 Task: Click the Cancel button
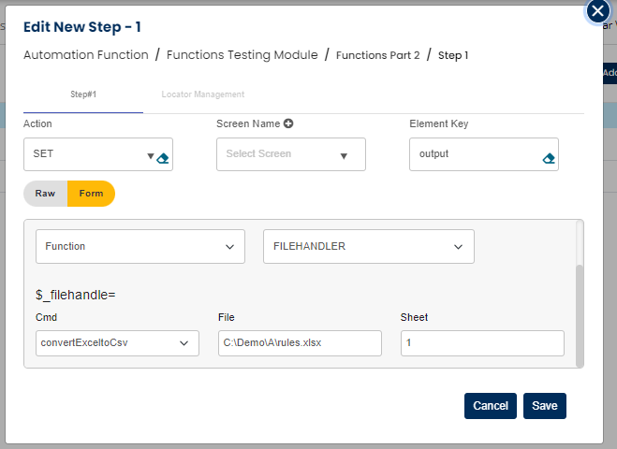pos(490,406)
